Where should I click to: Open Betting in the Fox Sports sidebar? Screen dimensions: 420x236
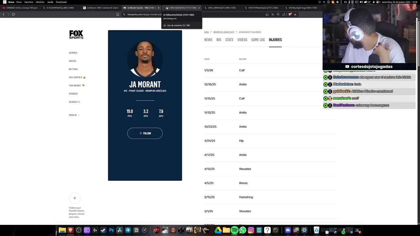tap(73, 69)
